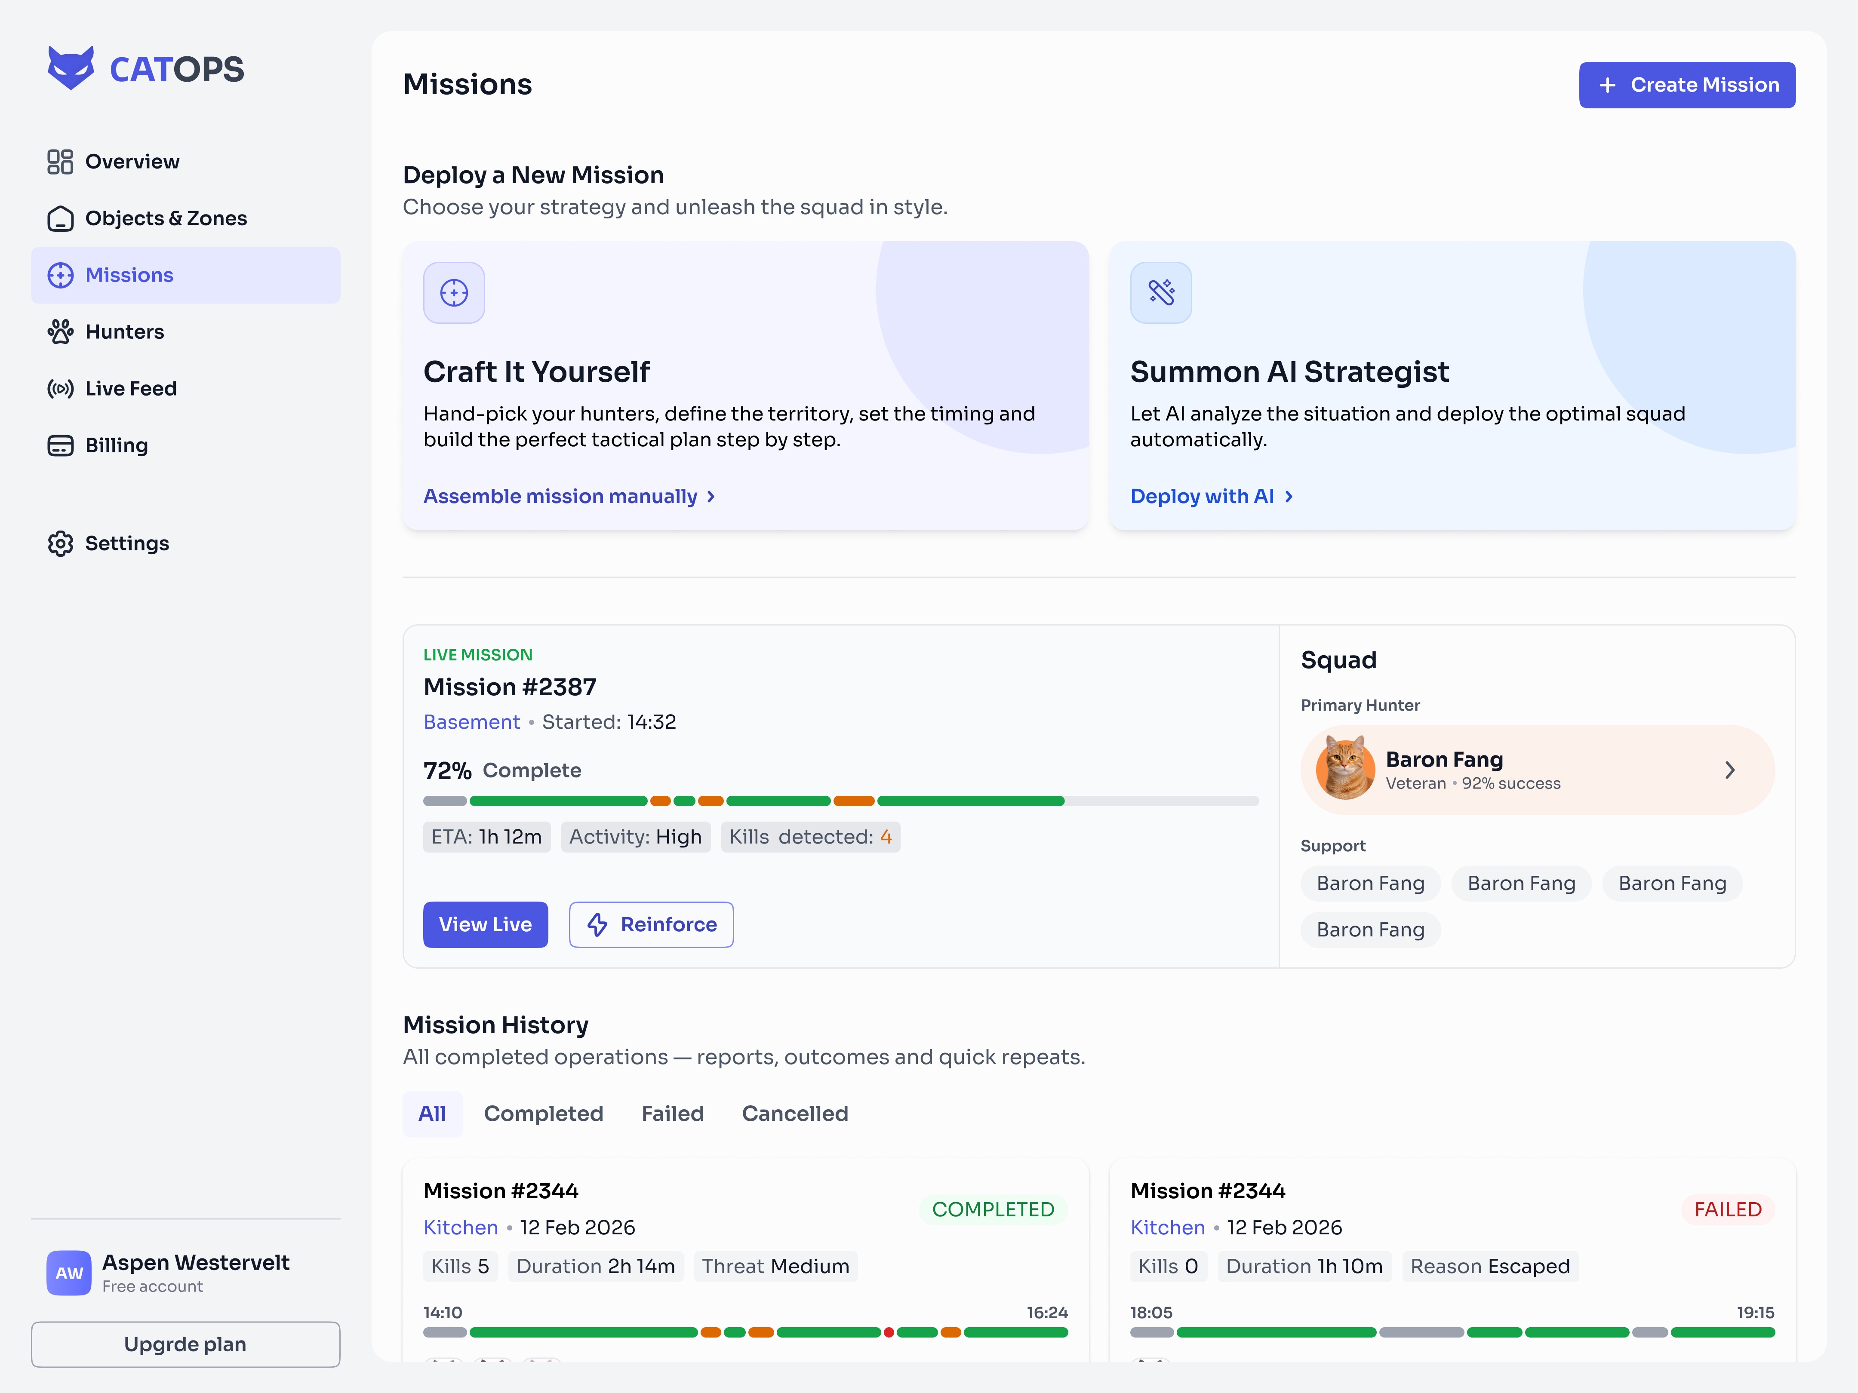Open the Hunters page
Viewport: 1858px width, 1393px height.
[186, 331]
